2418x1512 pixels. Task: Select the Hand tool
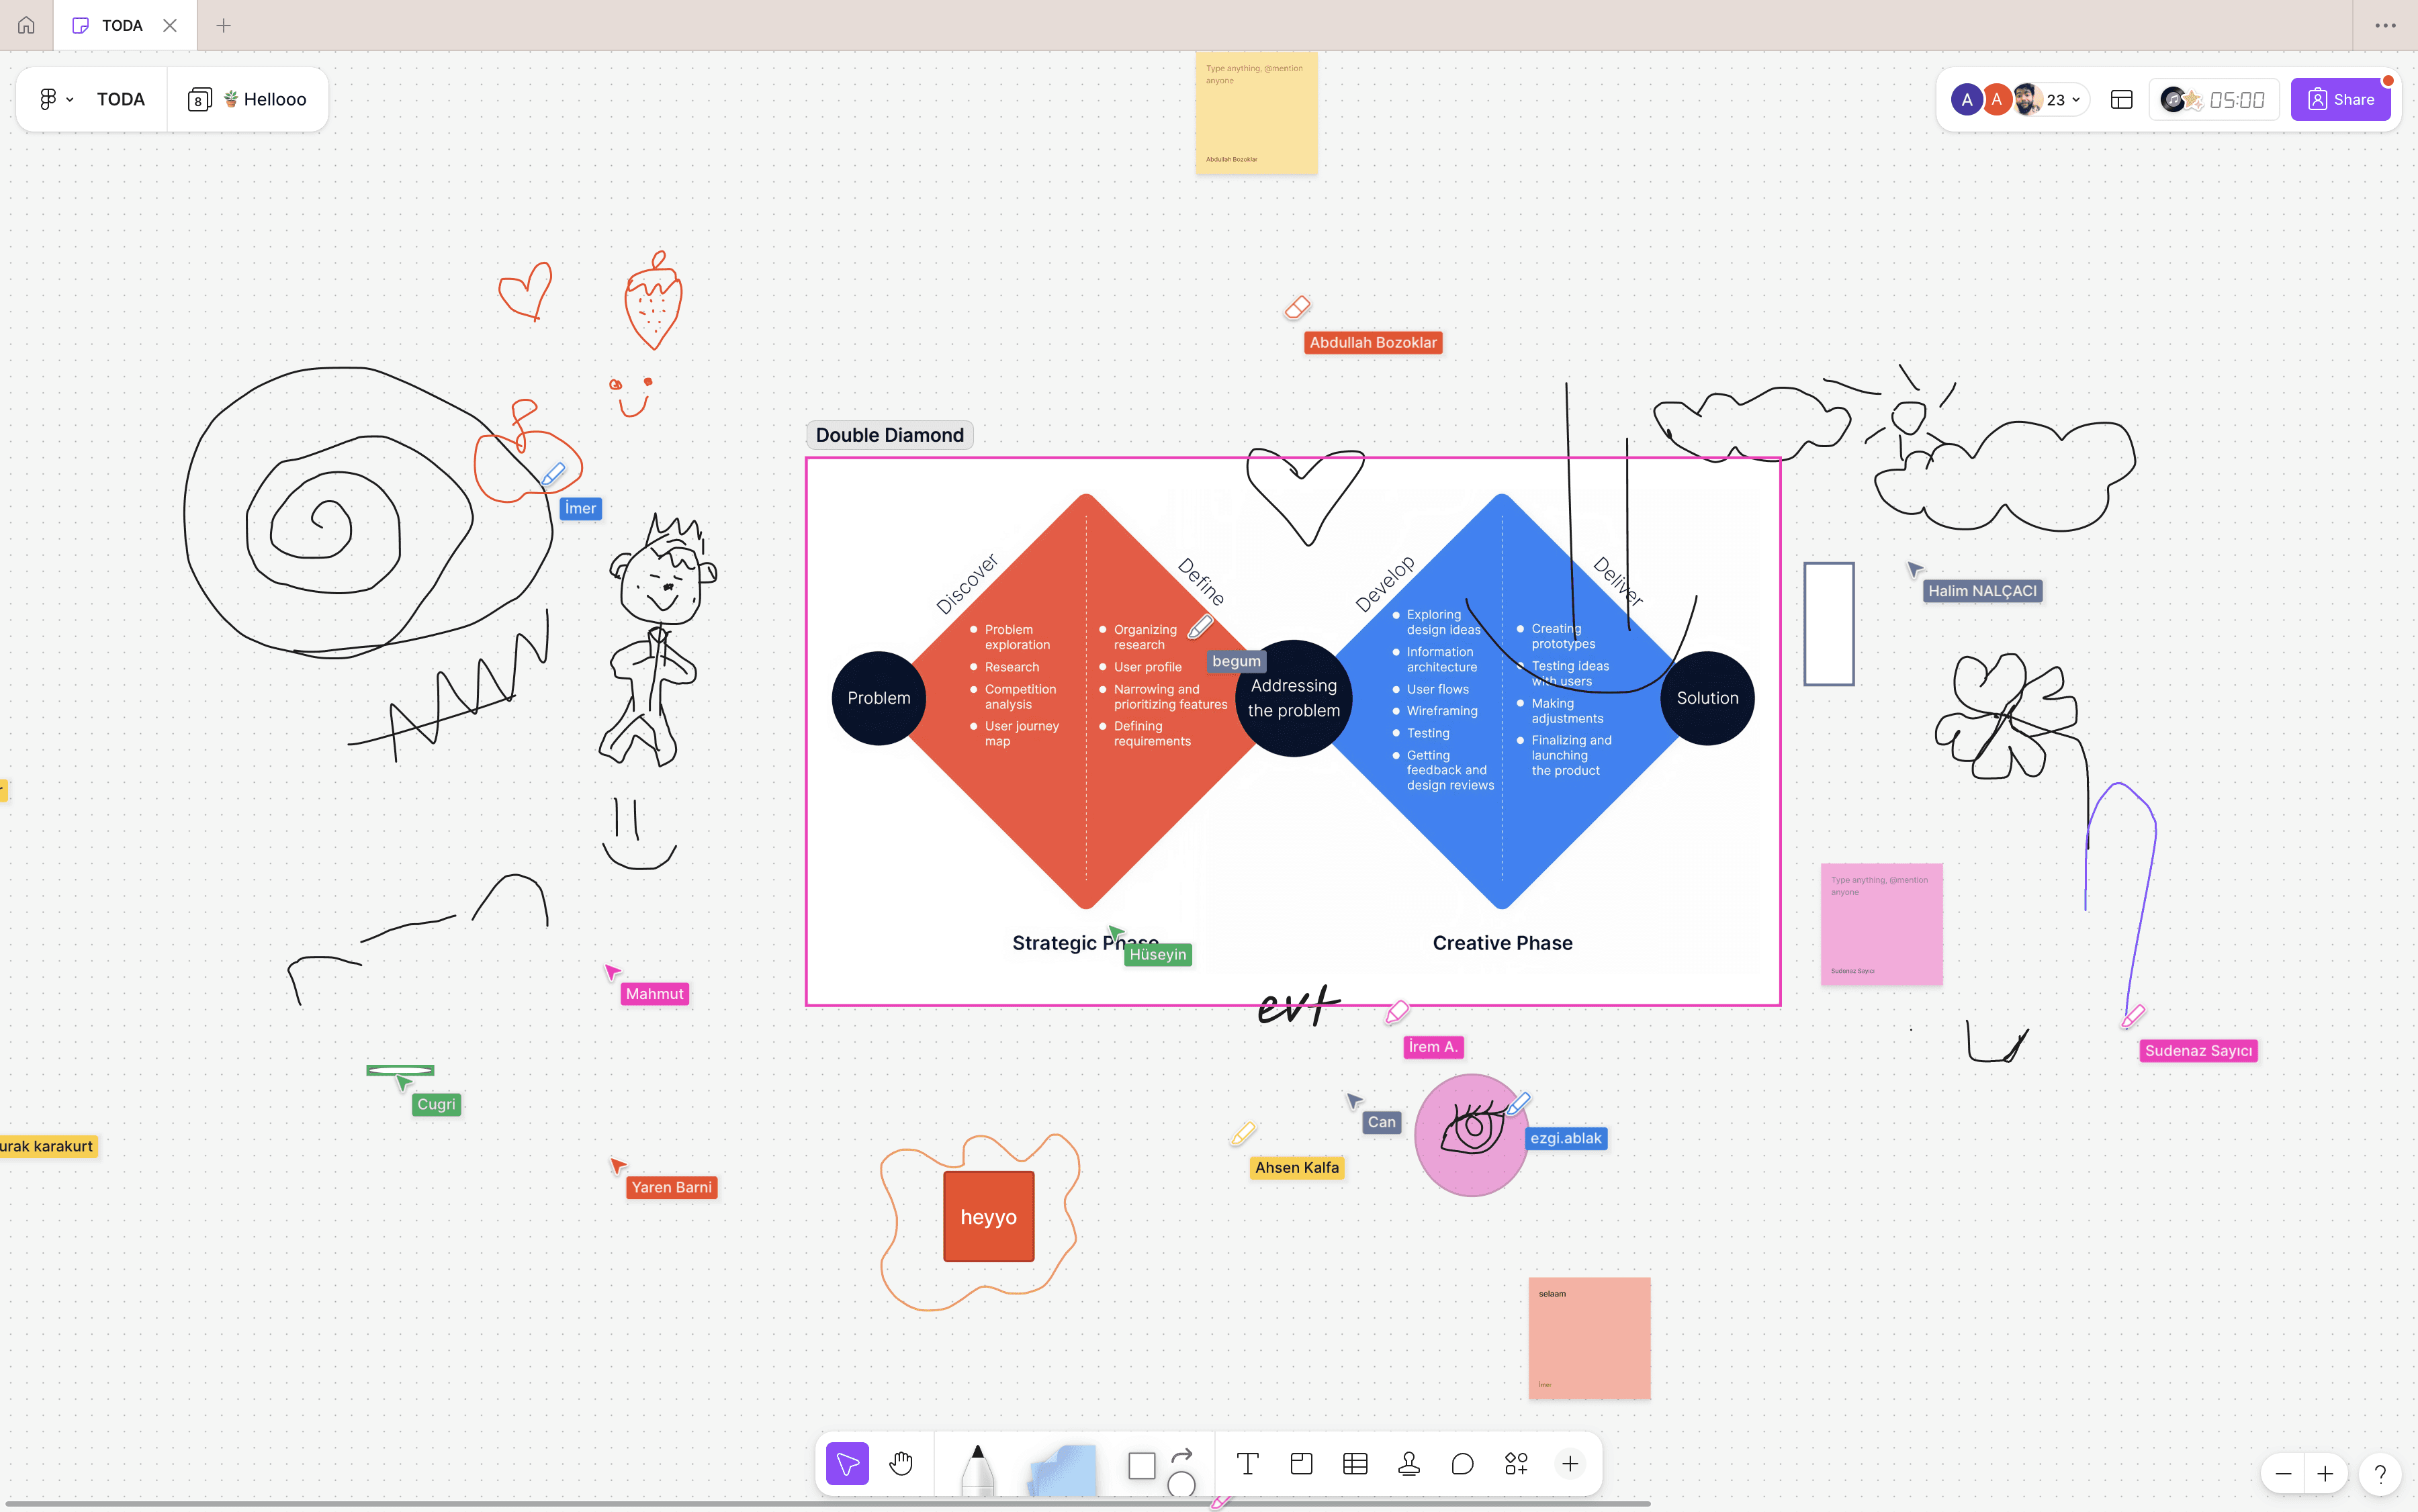coord(901,1464)
